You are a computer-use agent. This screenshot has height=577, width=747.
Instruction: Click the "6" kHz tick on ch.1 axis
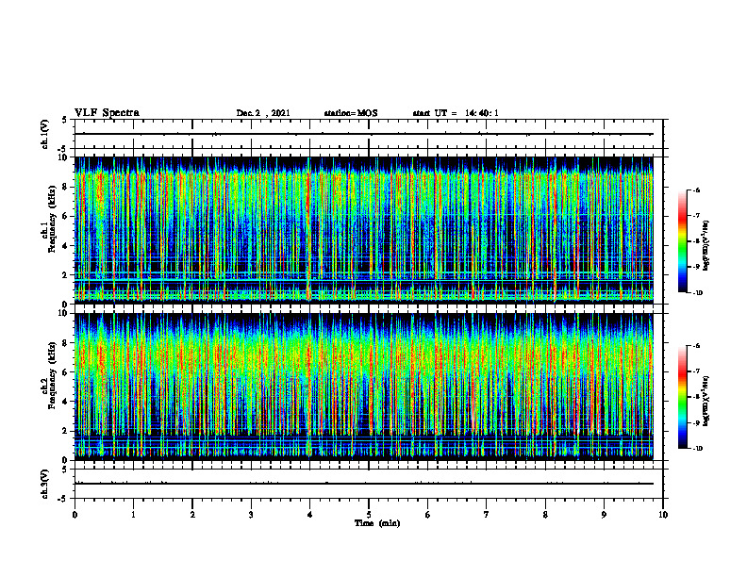click(66, 217)
